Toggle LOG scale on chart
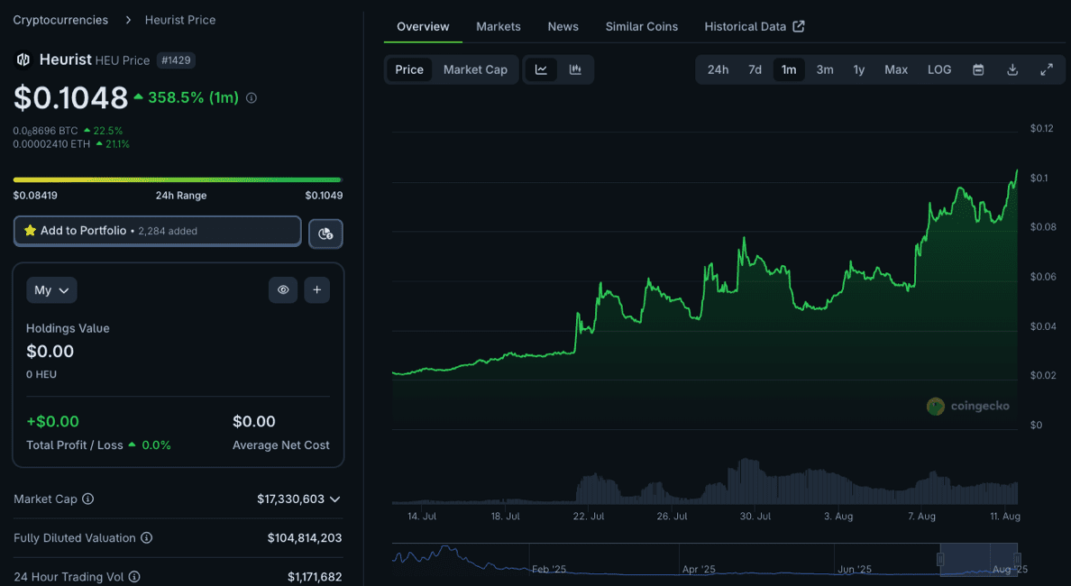The width and height of the screenshot is (1071, 586). [939, 69]
